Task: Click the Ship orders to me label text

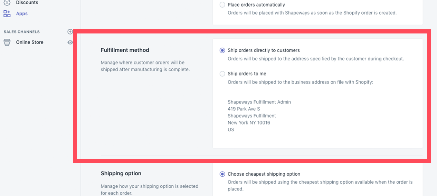Action: [247, 74]
